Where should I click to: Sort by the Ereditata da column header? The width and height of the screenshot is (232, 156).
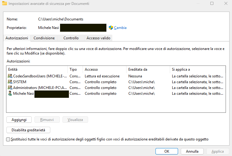pos(148,69)
